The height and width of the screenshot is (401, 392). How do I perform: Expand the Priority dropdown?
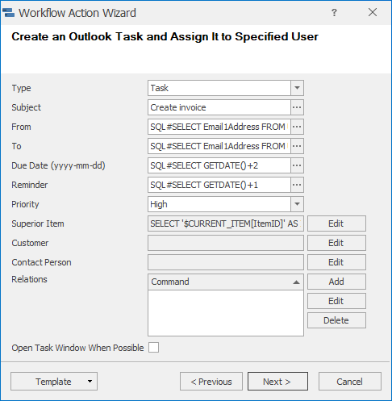coord(297,204)
